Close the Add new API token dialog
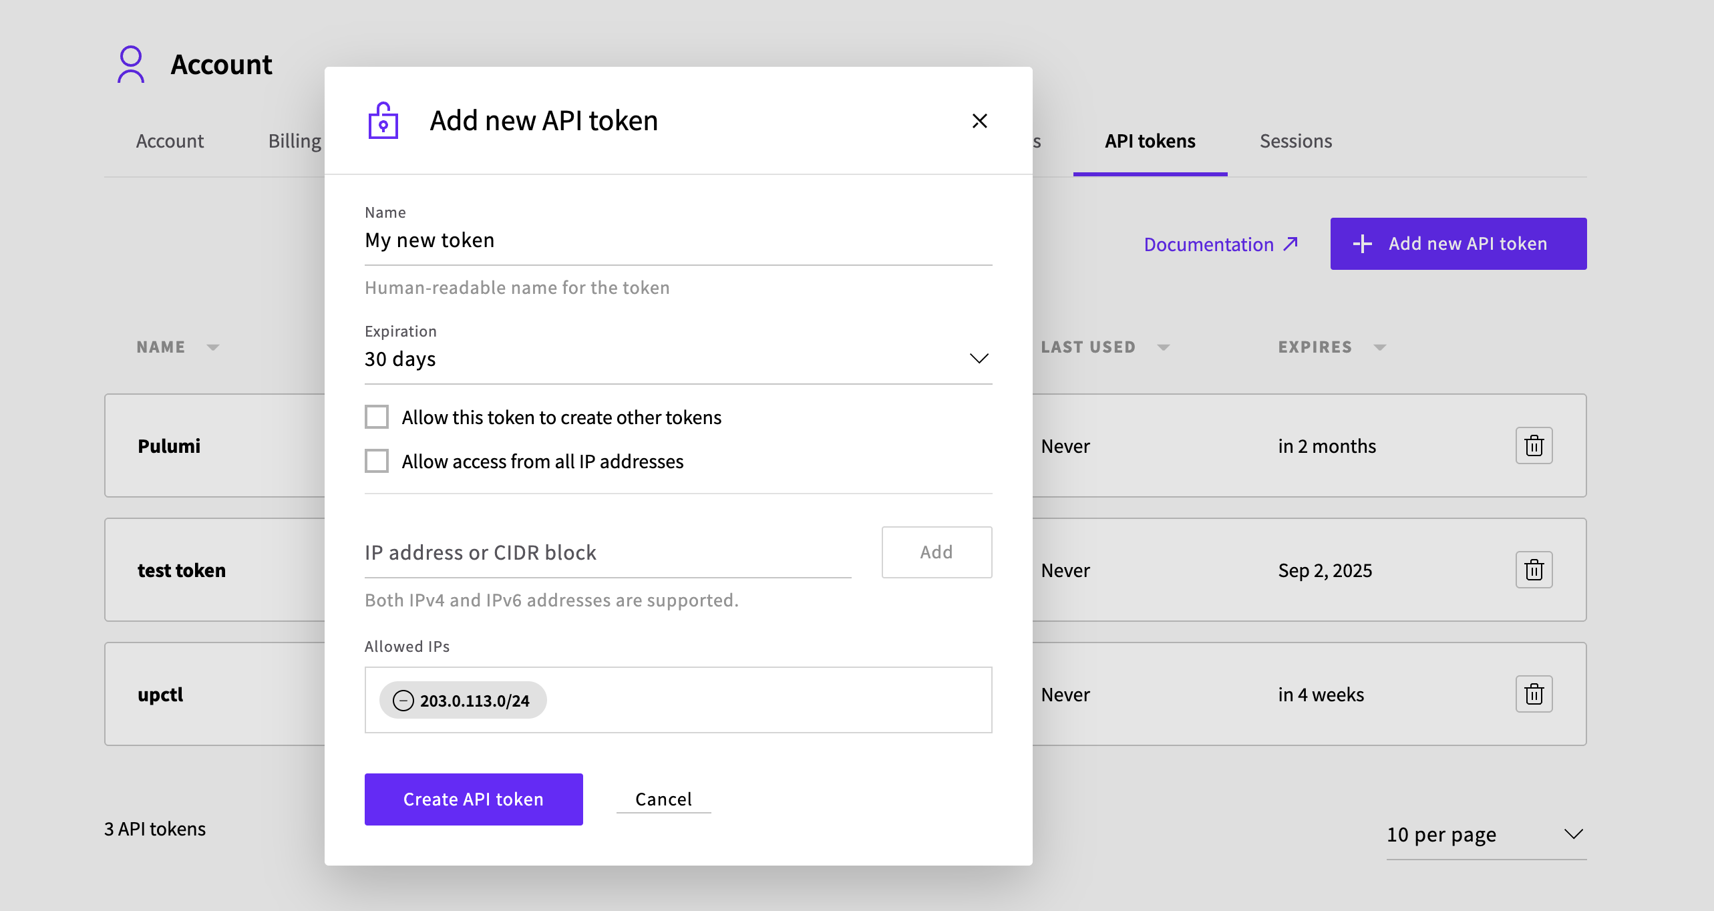Image resolution: width=1714 pixels, height=911 pixels. [979, 121]
